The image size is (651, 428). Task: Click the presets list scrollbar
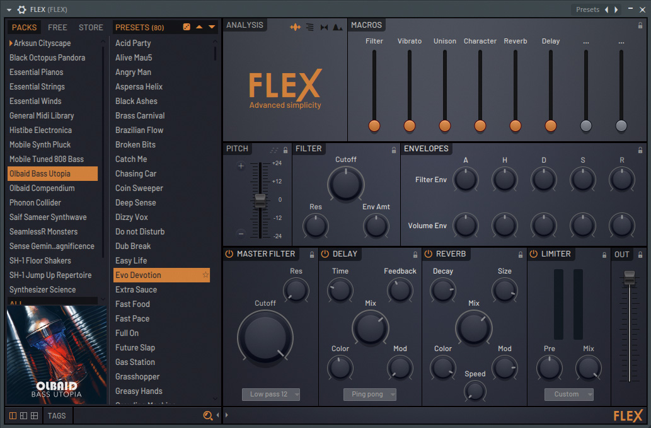coord(215,53)
